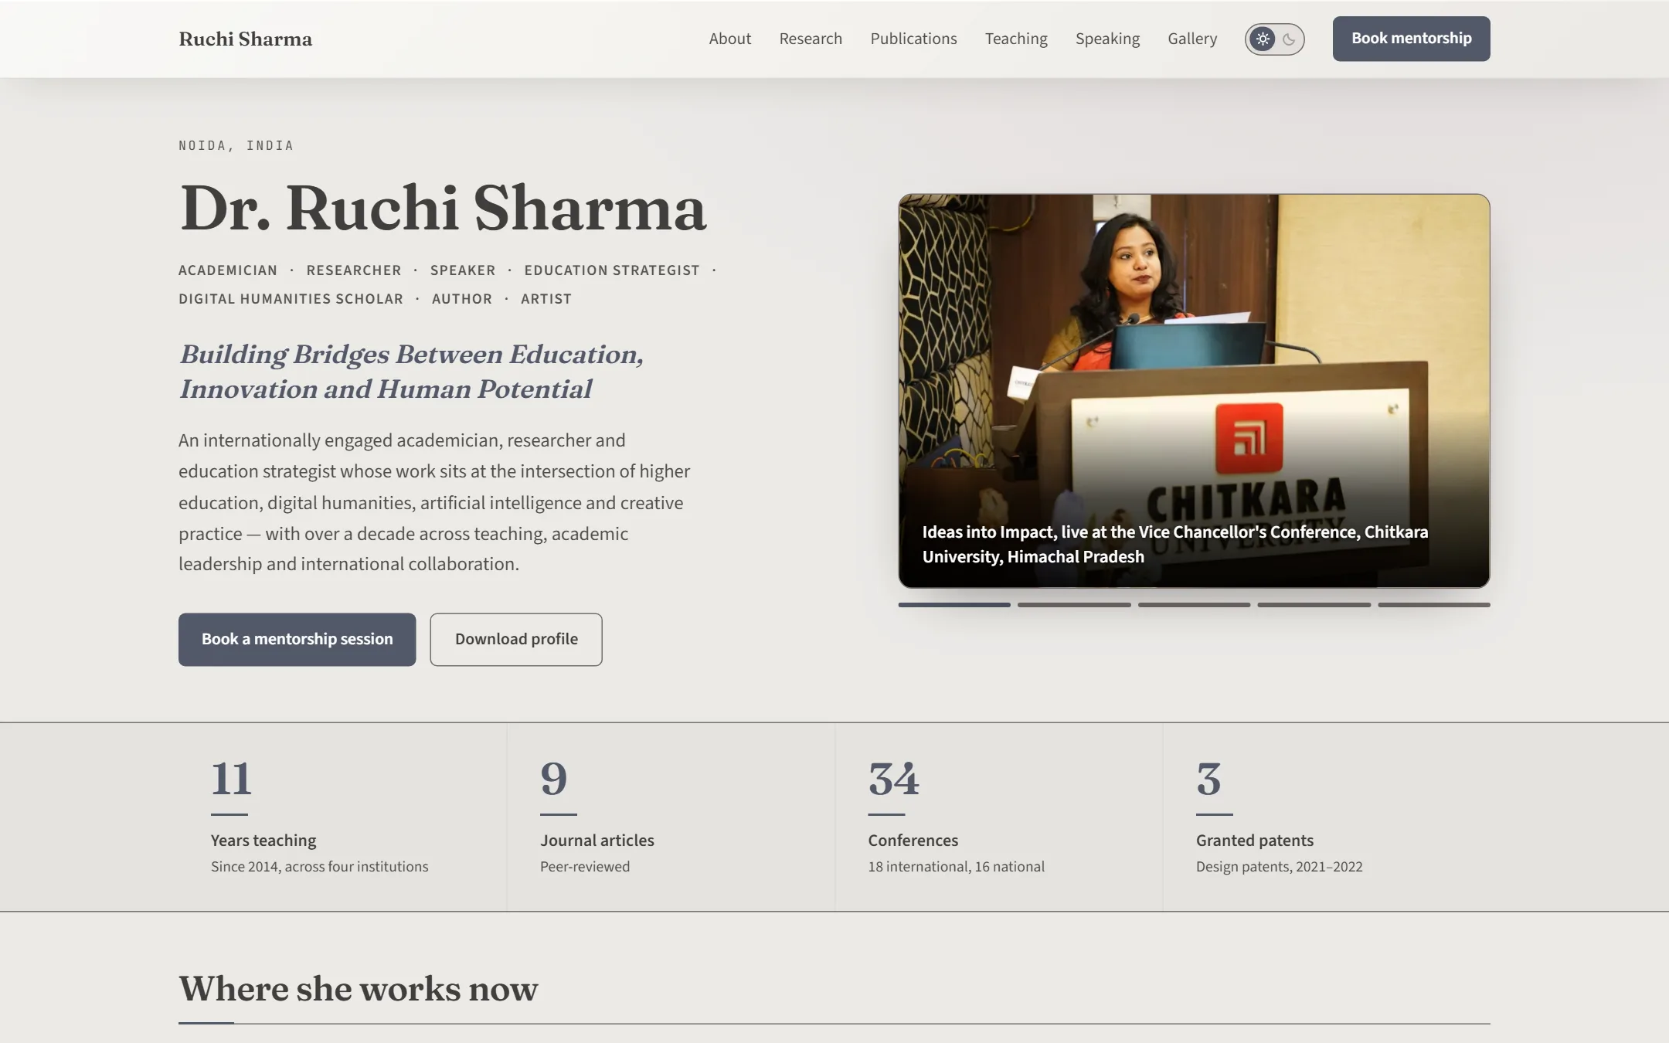Click the 'Ideas into Impact' slide caption
The image size is (1669, 1043).
point(1174,545)
